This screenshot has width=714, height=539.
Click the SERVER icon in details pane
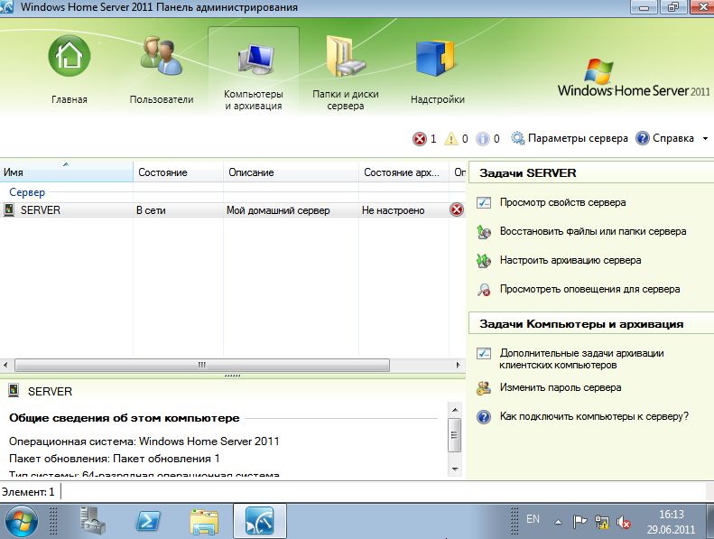click(x=14, y=390)
